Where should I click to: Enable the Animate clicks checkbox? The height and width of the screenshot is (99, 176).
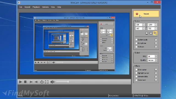136,76
